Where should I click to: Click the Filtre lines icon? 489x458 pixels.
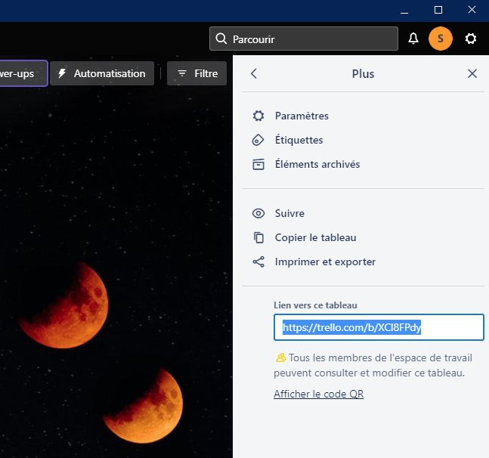[x=182, y=73]
